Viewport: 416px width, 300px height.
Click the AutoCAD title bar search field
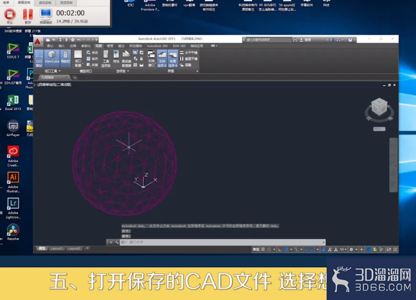coord(268,40)
